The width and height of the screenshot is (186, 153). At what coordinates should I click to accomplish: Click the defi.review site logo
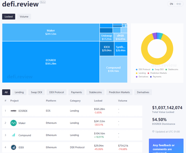20,4
